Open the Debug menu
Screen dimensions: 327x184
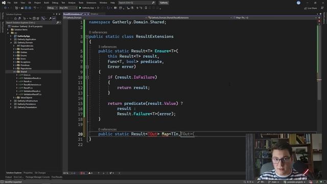[55, 3]
